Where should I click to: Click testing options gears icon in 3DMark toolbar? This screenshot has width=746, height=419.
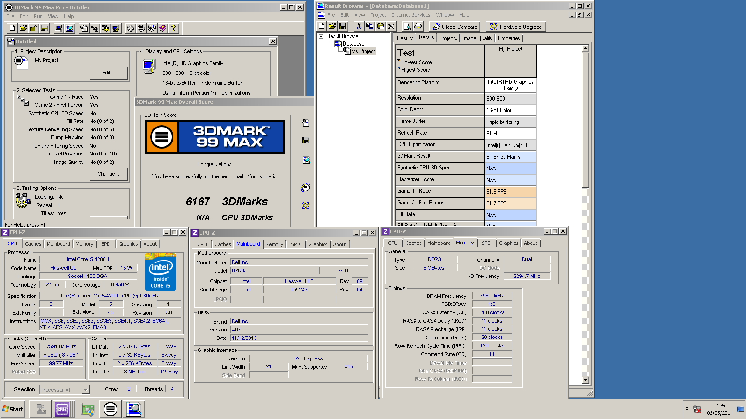[105, 28]
